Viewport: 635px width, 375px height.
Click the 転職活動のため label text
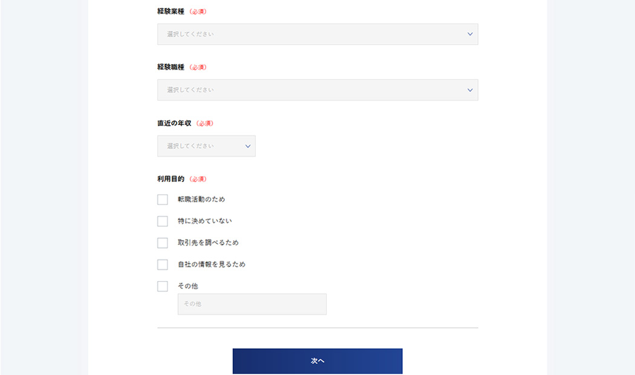click(201, 200)
